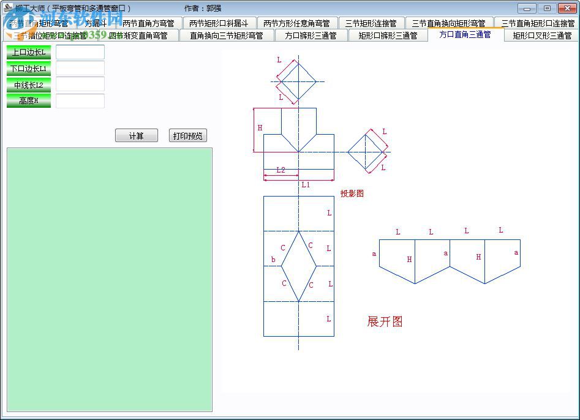
Task: Click the green 下口边长L1 label button
Action: [29, 69]
